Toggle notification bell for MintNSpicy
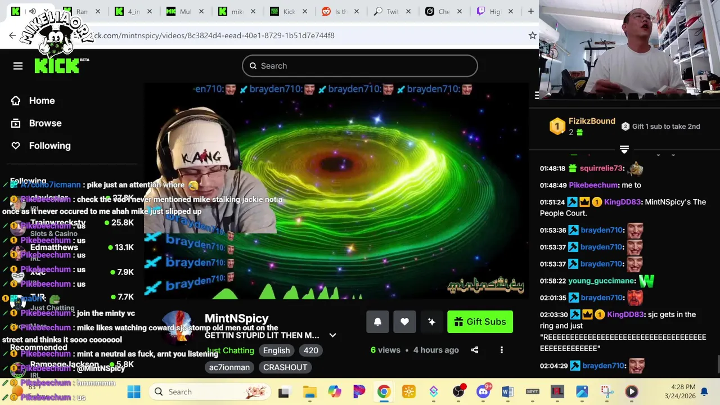The image size is (720, 405). (x=377, y=322)
